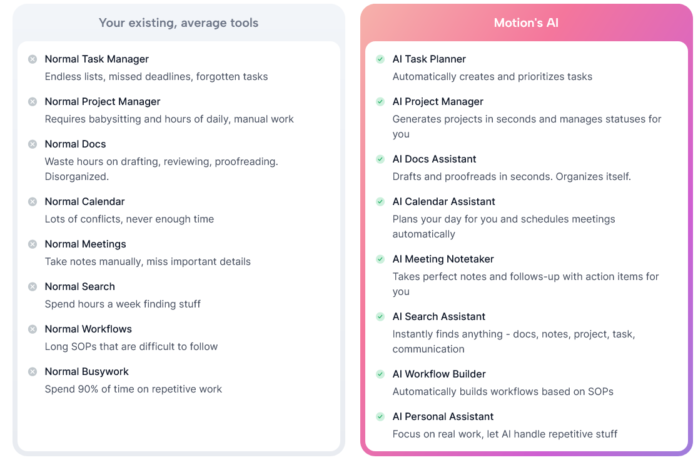Click green checkmark next to AI Docs Assistant
Viewport: 698px width, 460px height.
click(x=380, y=159)
